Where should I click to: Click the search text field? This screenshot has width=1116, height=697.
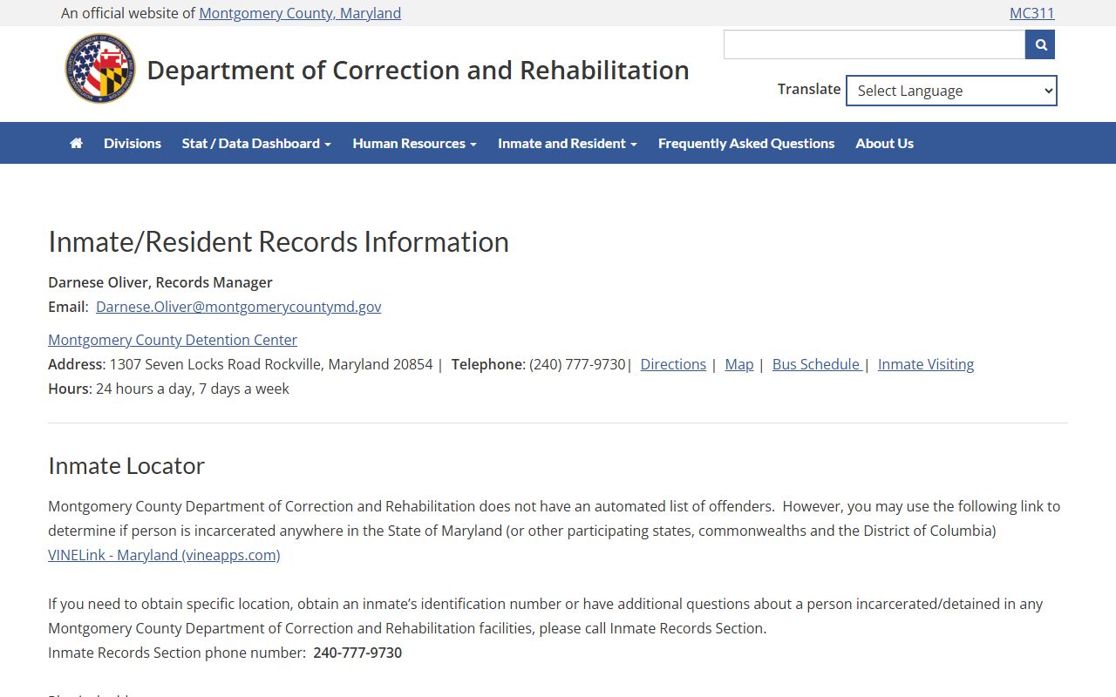click(x=874, y=44)
